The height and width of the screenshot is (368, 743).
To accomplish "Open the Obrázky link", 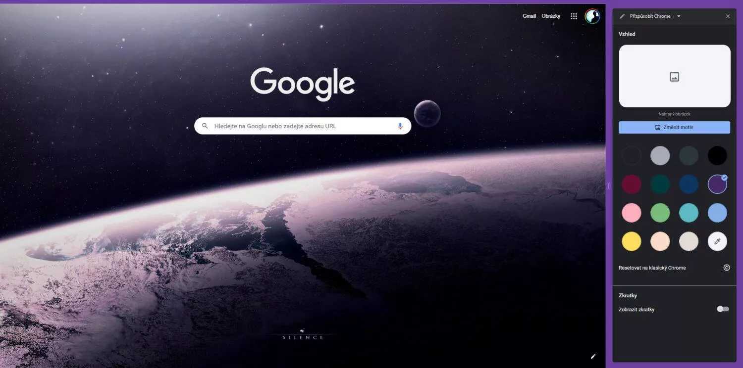I will coord(551,16).
